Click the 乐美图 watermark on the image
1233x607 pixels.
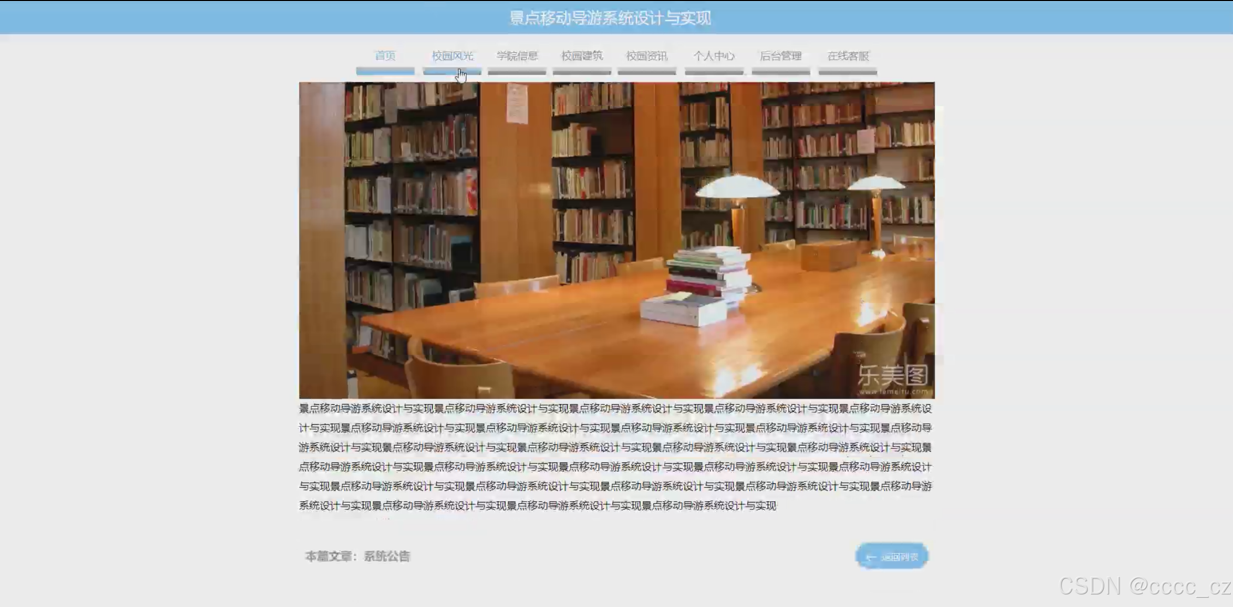[x=893, y=376]
